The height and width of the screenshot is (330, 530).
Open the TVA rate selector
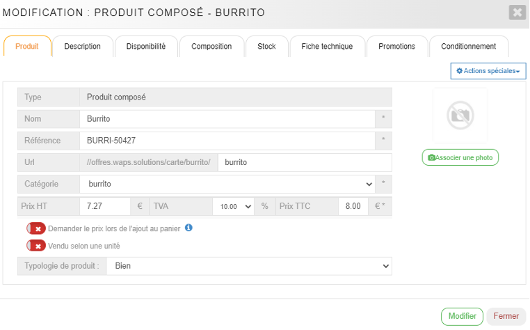click(x=233, y=207)
